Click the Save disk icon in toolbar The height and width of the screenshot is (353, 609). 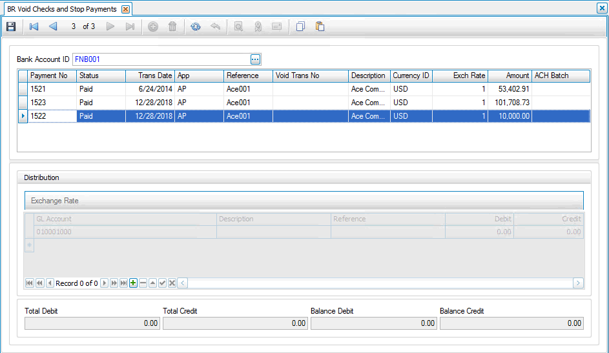point(11,26)
